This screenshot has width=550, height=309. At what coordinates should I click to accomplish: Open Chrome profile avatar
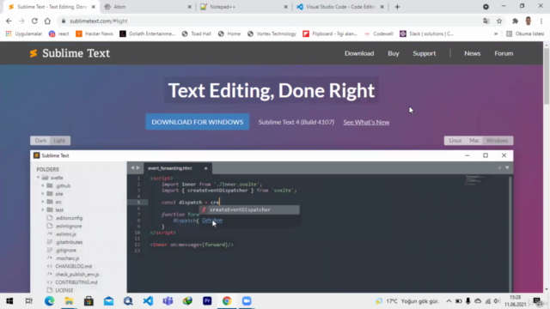[529, 21]
